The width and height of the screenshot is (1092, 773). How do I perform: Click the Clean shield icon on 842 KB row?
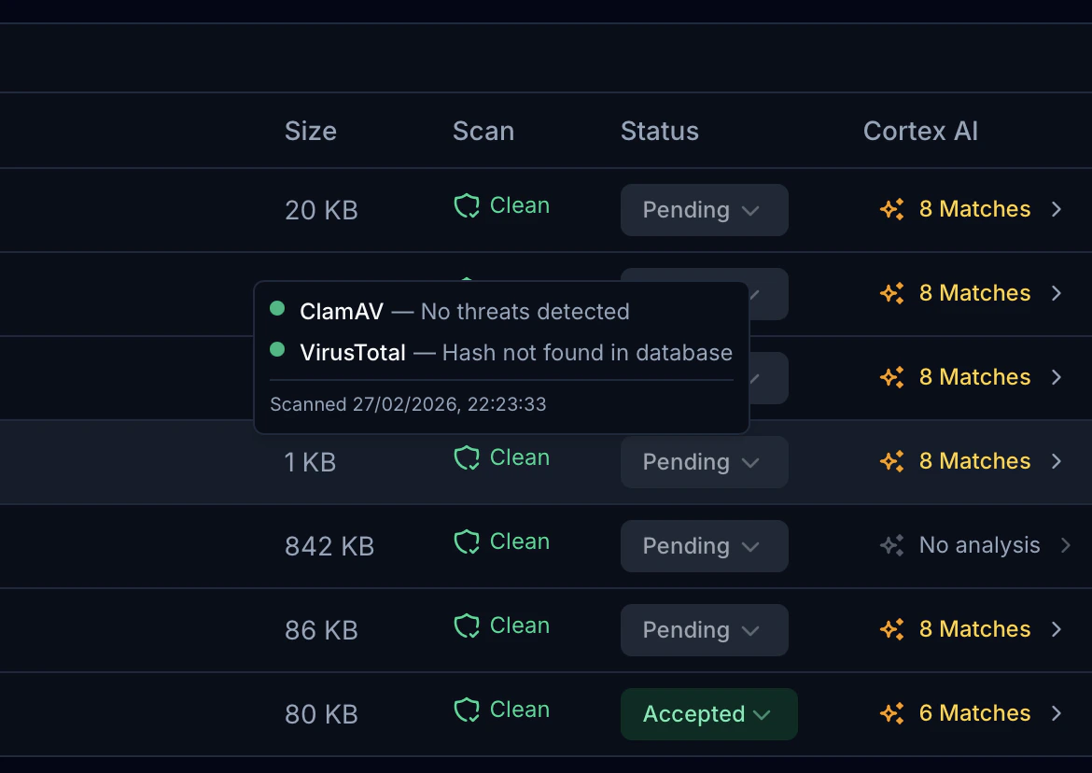[x=467, y=541]
